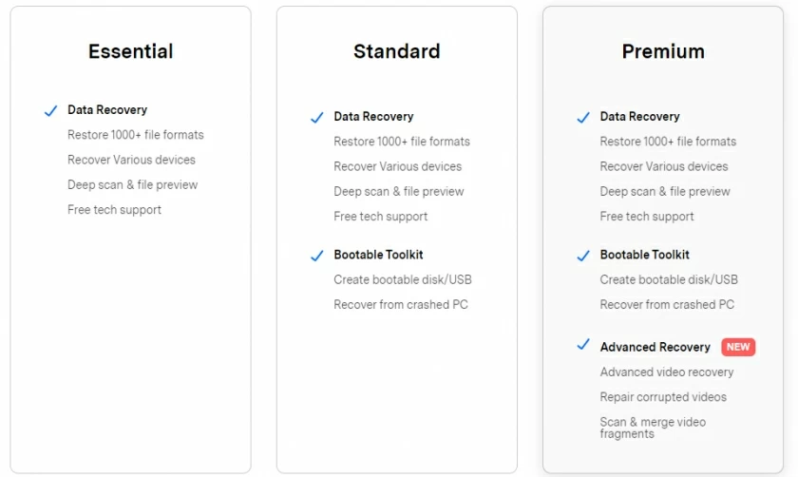Screen dimensions: 798x477
Task: Select the Essential plan heading
Action: click(x=131, y=51)
